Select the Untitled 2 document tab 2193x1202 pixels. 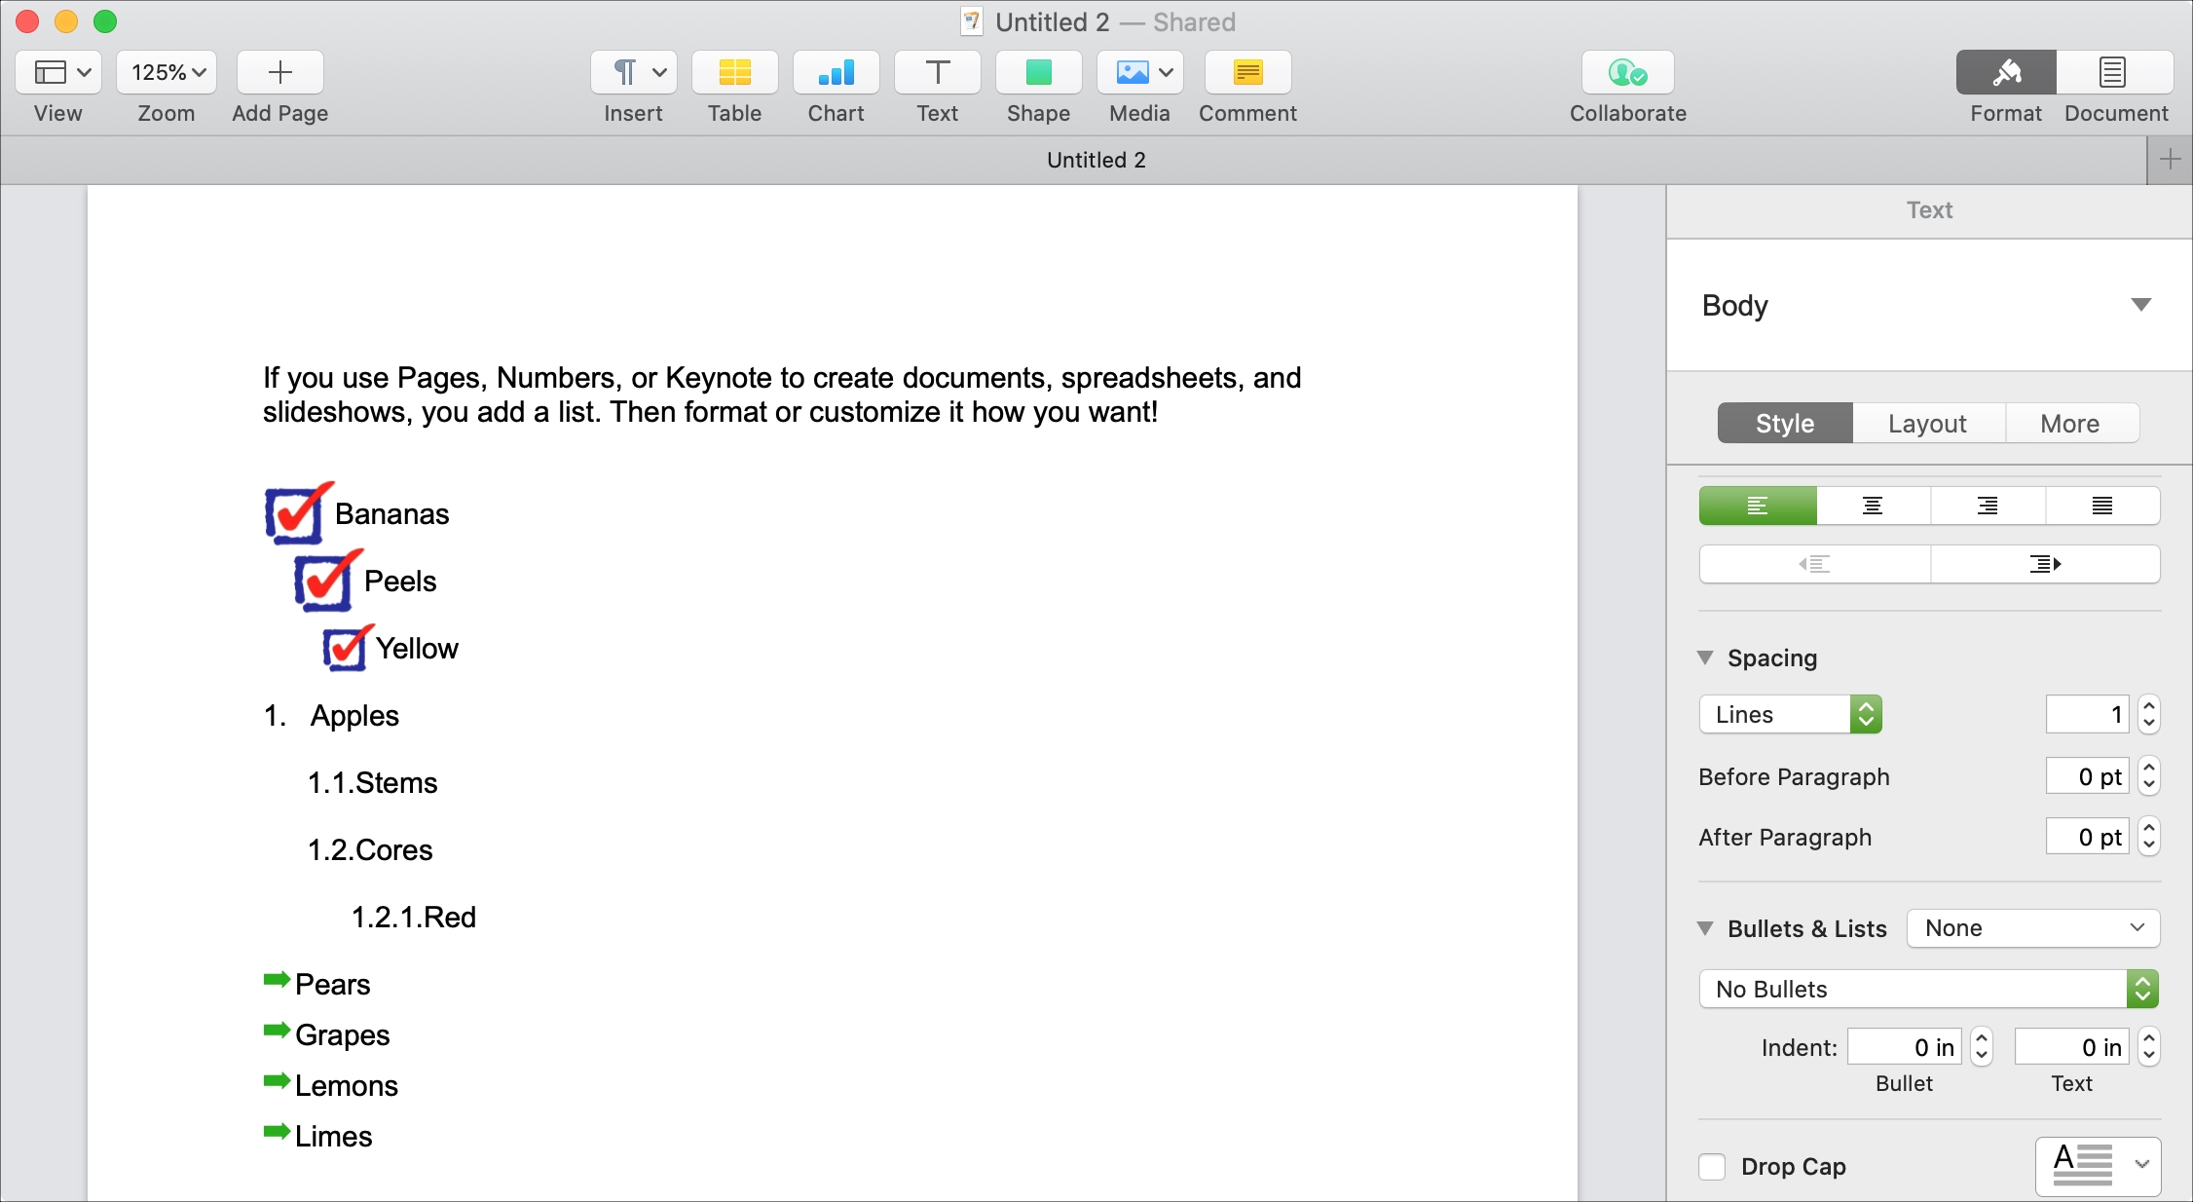(1096, 160)
